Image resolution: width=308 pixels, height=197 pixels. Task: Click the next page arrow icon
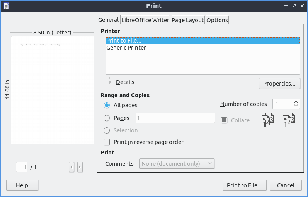[x=80, y=167]
